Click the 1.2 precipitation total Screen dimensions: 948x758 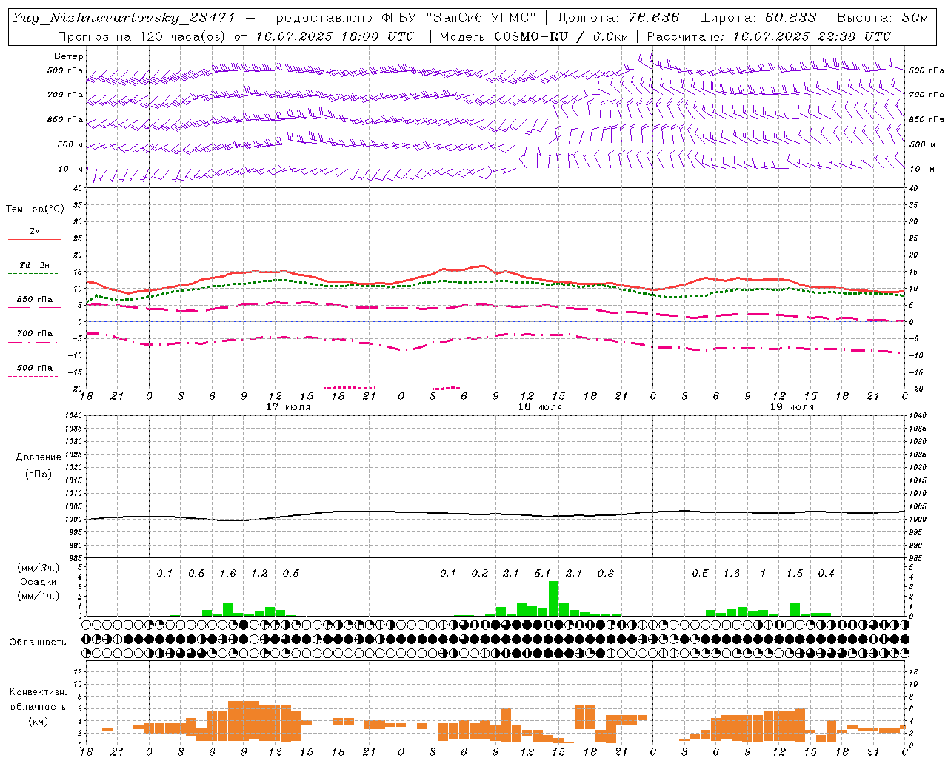(x=259, y=574)
